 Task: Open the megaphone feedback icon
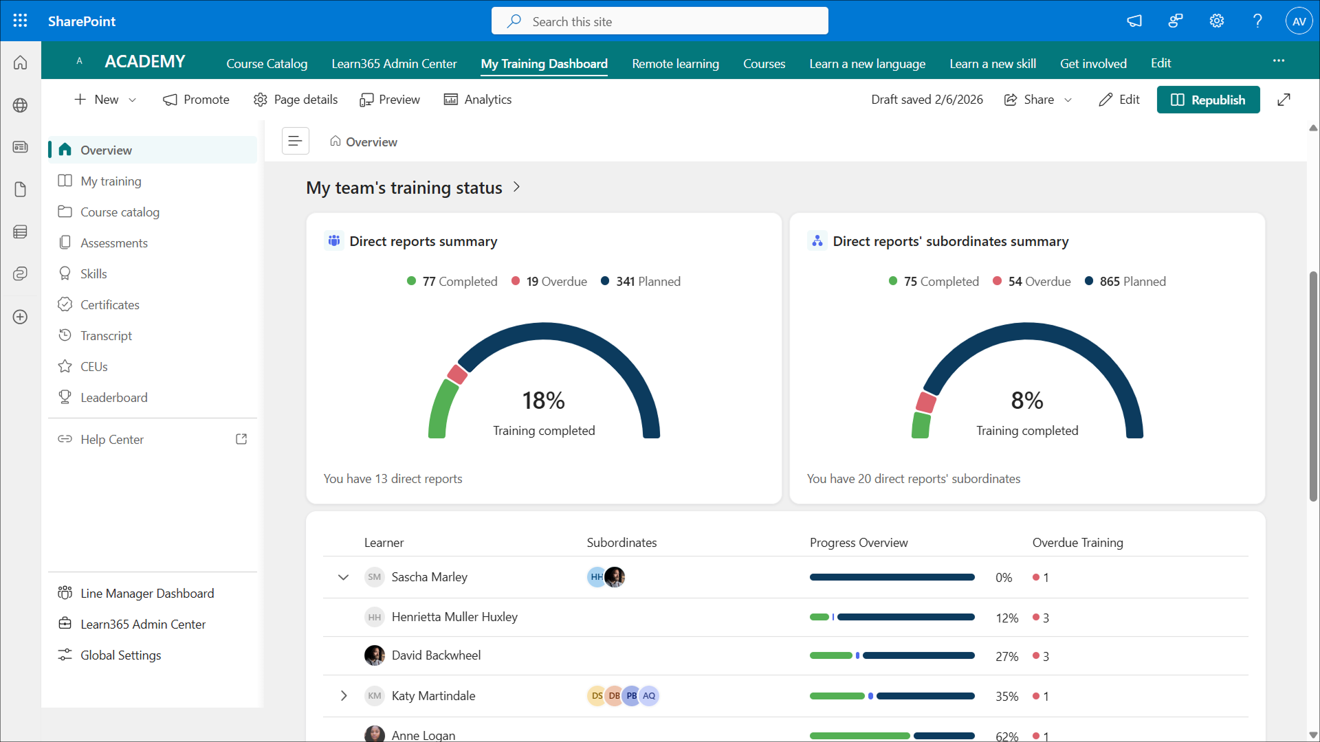(1134, 21)
